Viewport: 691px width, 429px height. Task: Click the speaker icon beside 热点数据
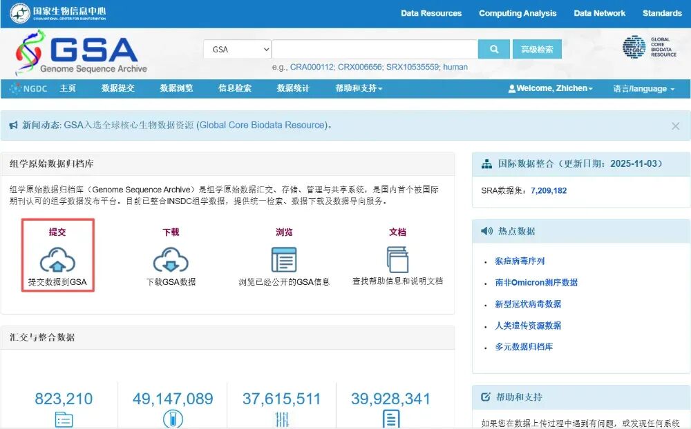pyautogui.click(x=487, y=231)
